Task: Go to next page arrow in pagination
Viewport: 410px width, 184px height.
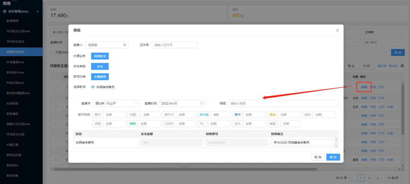Action: pyautogui.click(x=378, y=178)
